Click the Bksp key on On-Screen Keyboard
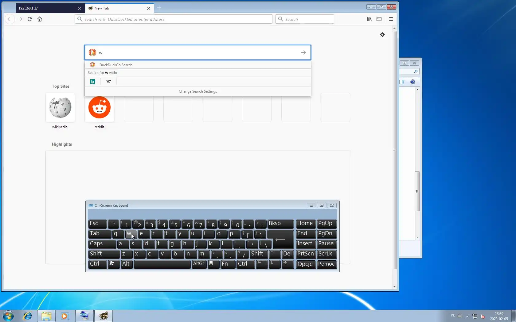516x322 pixels. coord(281,224)
